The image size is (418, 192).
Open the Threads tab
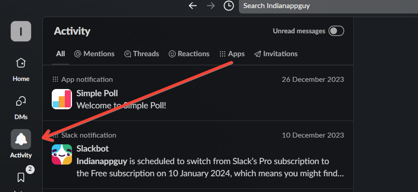141,54
